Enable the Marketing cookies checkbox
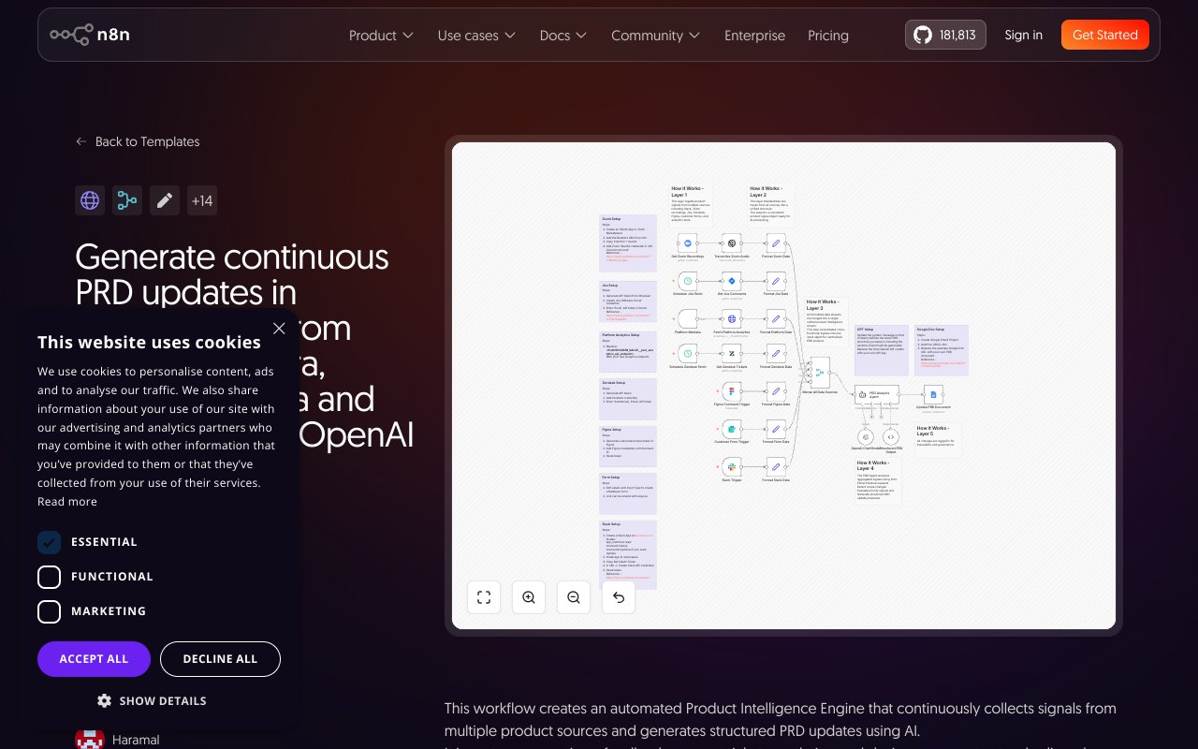 [49, 611]
